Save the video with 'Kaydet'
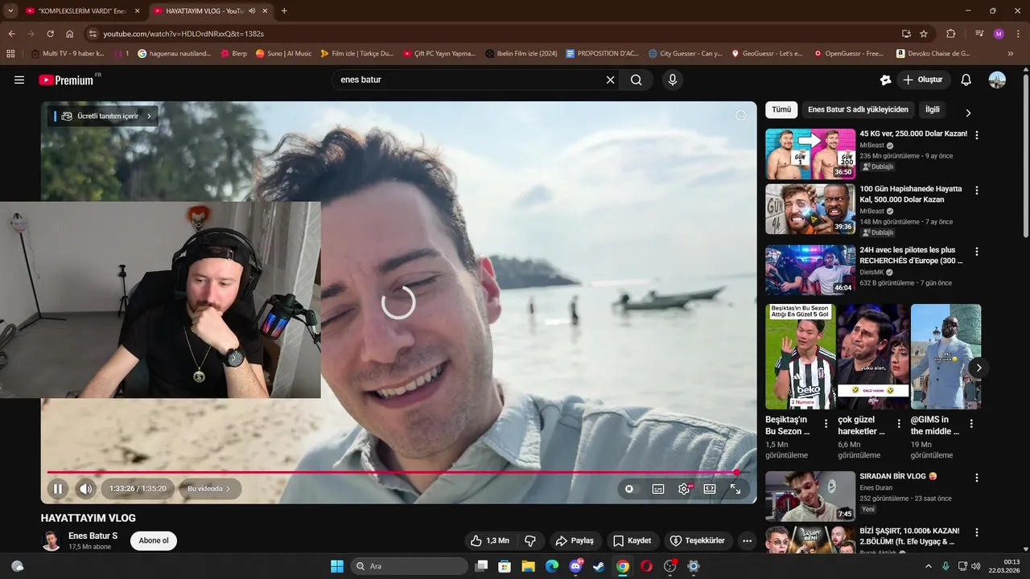The height and width of the screenshot is (579, 1030). coord(632,540)
